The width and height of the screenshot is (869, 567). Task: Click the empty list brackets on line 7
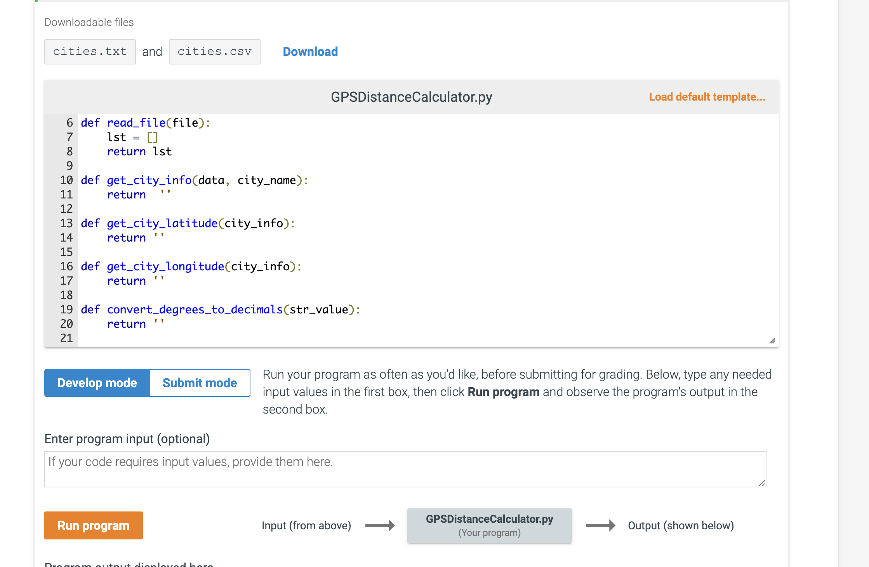[x=152, y=137]
